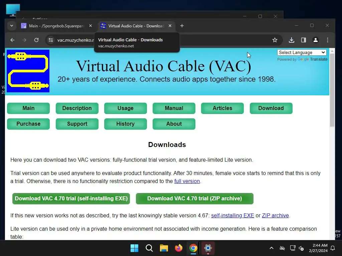This screenshot has width=342, height=256.
Task: Open Settings gear in the taskbar
Action: point(208,248)
